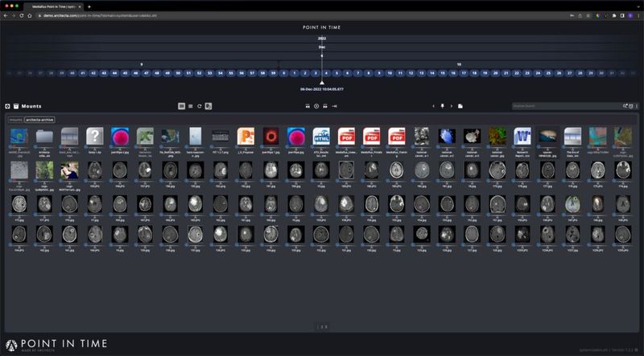Click the timeline cursor triangle handle
This screenshot has width=644, height=356.
coord(322,83)
